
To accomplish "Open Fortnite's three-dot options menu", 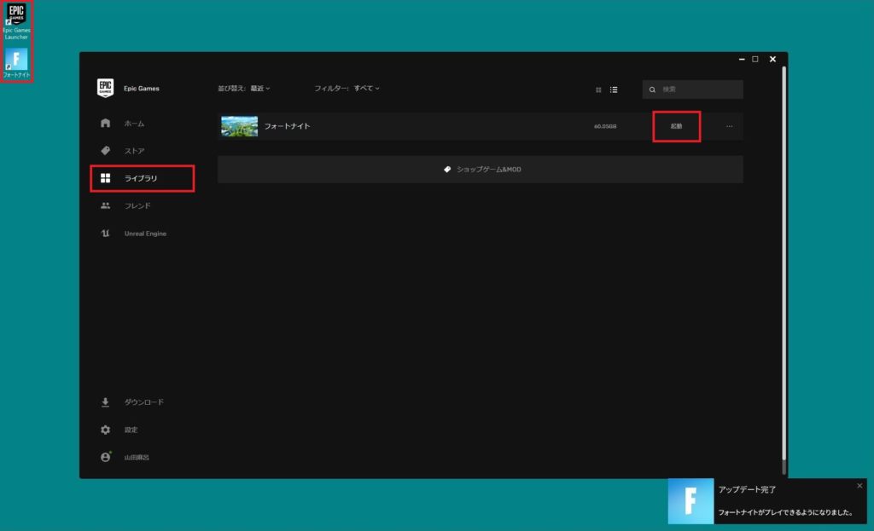I will coord(729,126).
